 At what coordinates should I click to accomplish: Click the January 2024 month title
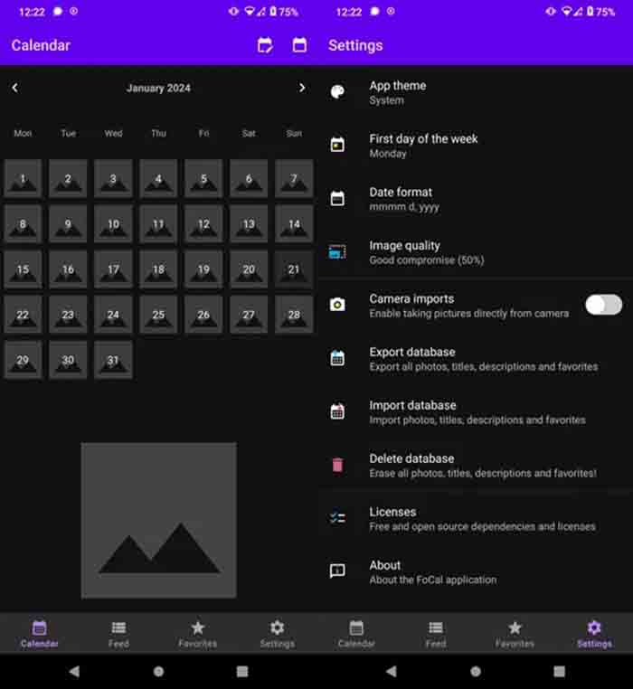(x=158, y=88)
